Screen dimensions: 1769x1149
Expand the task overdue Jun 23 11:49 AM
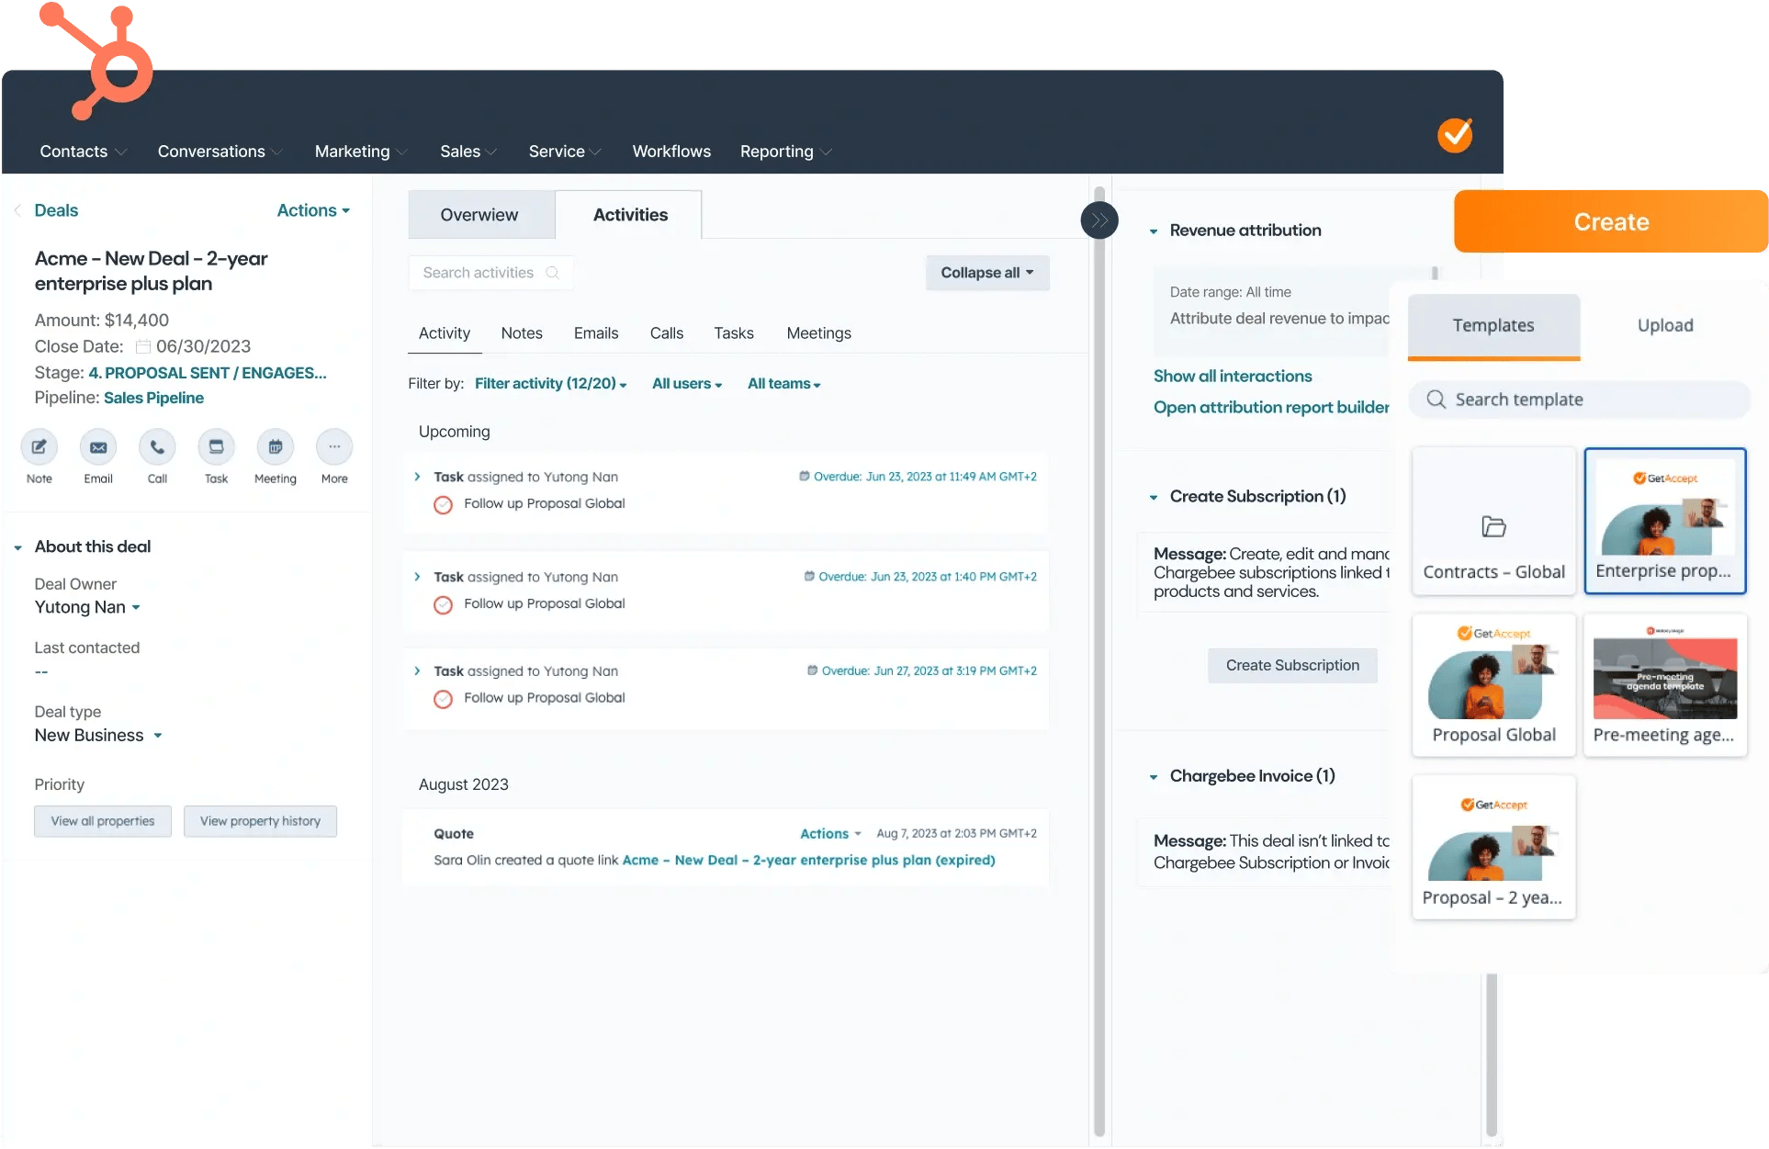click(x=417, y=477)
